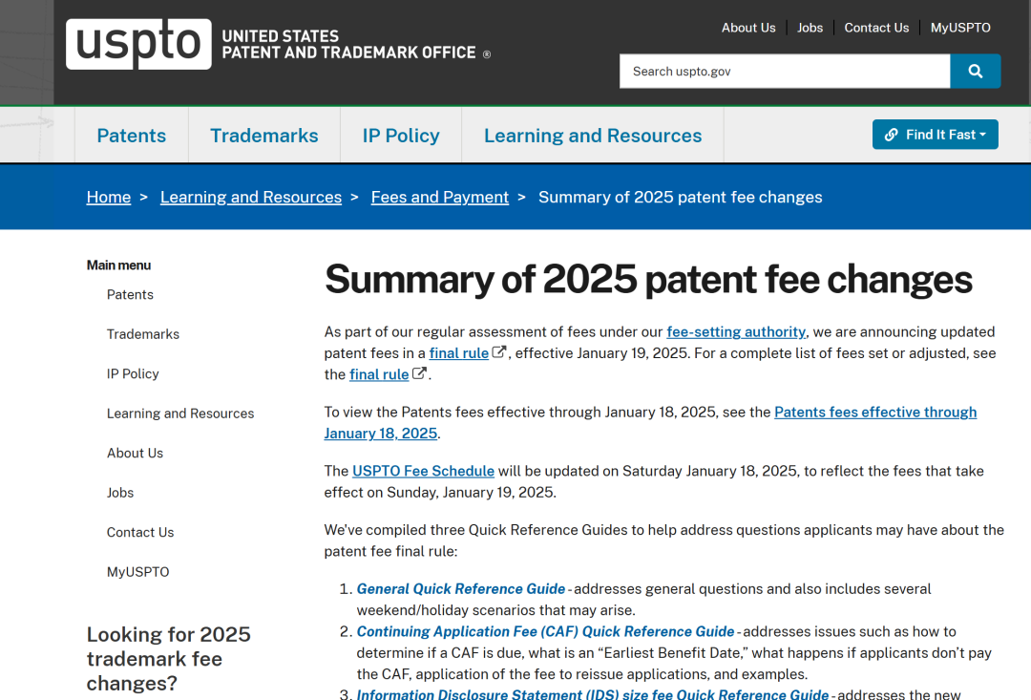Image resolution: width=1031 pixels, height=700 pixels.
Task: Open the Learning and Resources navigation tab
Action: click(593, 136)
